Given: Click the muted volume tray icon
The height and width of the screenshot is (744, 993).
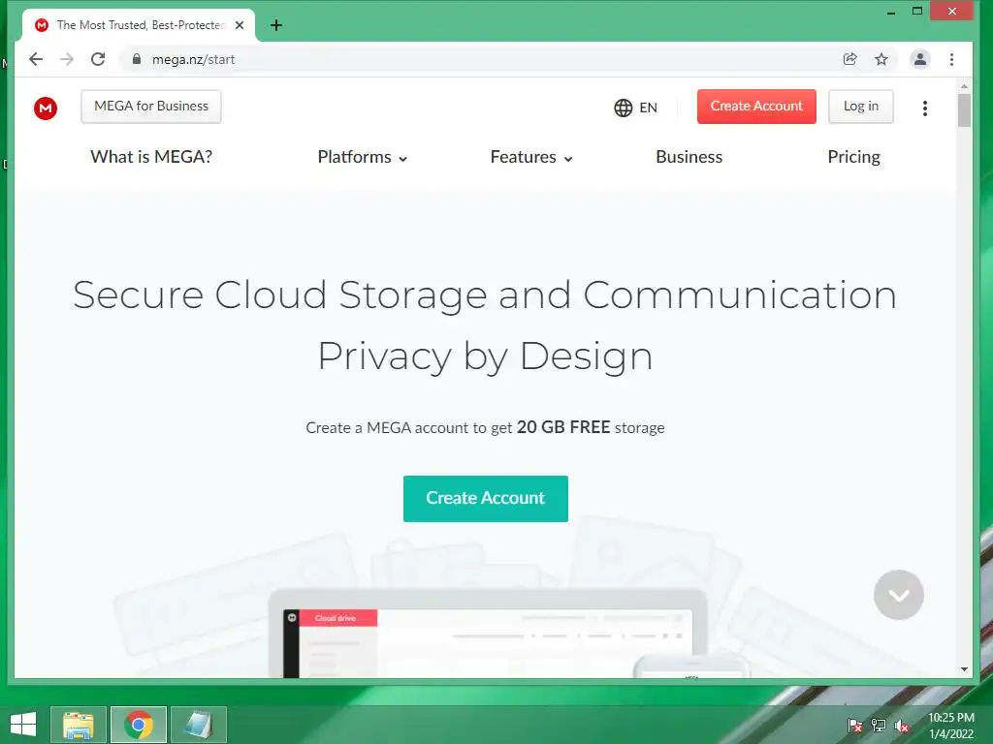Looking at the screenshot, I should click(x=902, y=726).
